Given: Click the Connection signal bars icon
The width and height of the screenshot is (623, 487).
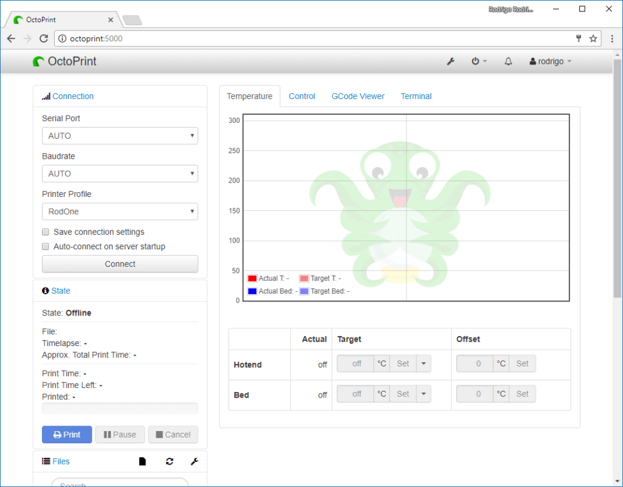Looking at the screenshot, I should [46, 96].
